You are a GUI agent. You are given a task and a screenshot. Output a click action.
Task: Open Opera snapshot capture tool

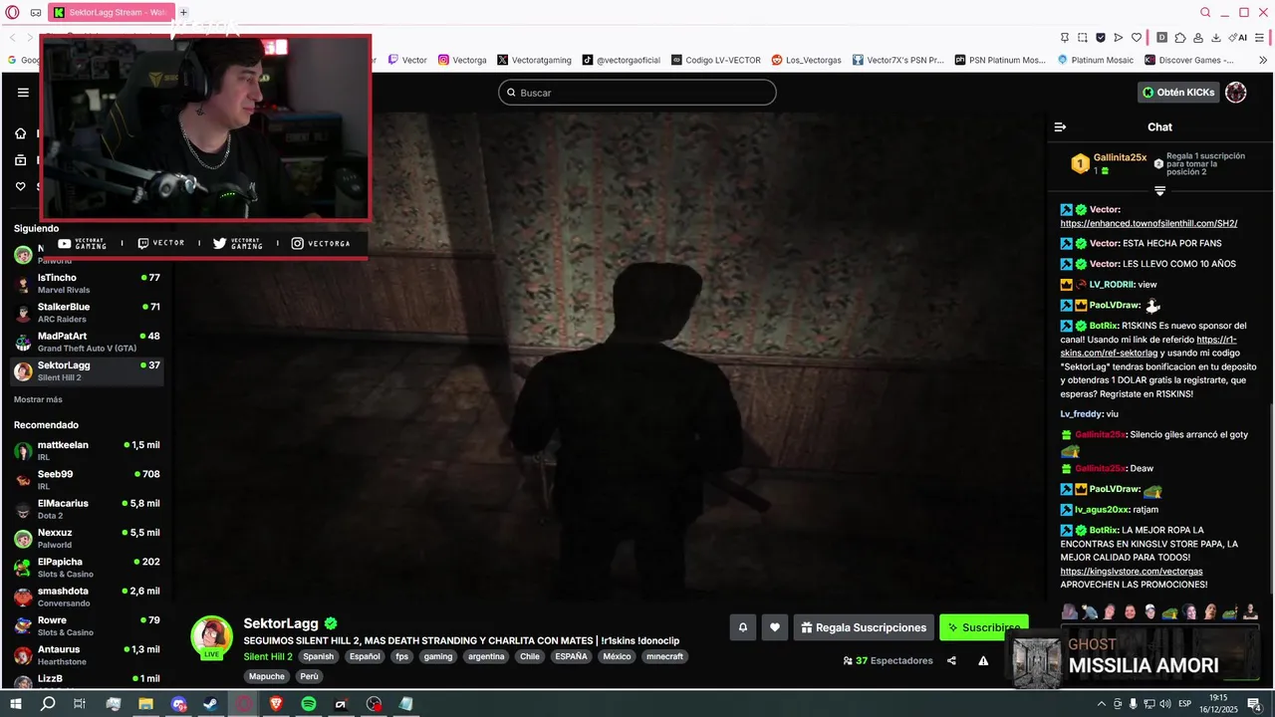[x=1083, y=38]
